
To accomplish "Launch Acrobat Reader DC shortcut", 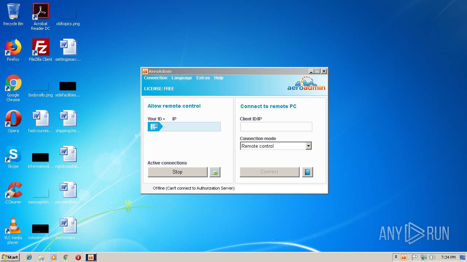I will point(40,17).
